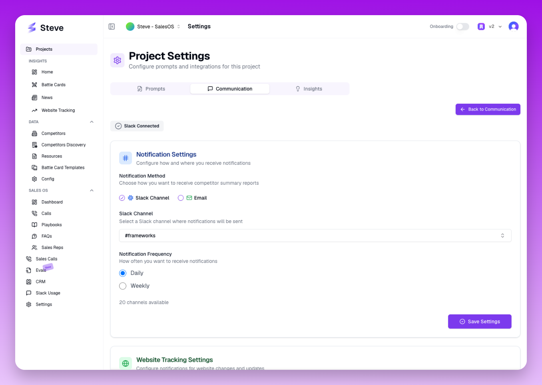Open Playbooks in Sales OS
The image size is (542, 385).
(x=52, y=225)
